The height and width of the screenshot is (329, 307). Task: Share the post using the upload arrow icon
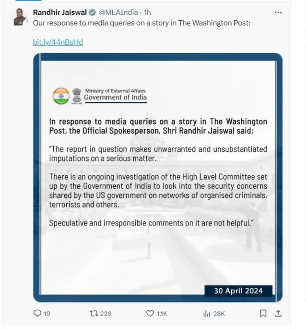tap(278, 313)
